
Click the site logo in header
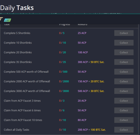tap(1, 19)
